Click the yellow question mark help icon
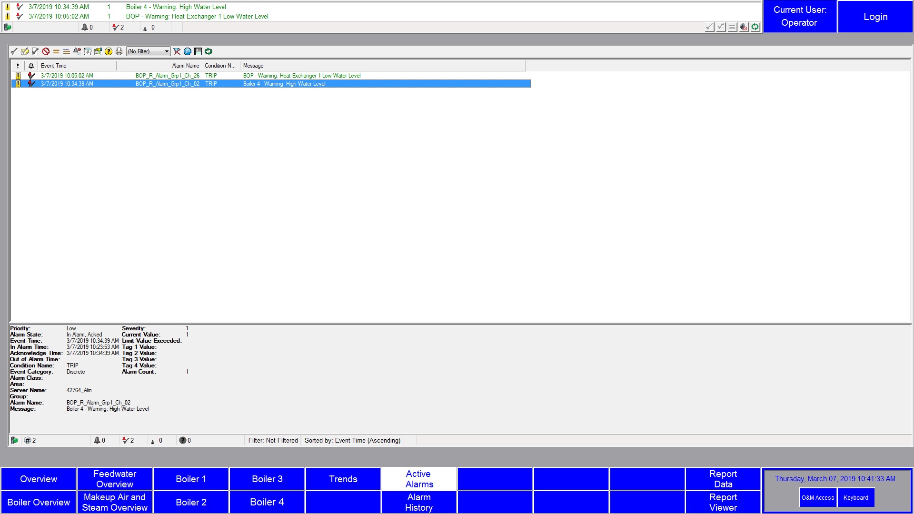The width and height of the screenshot is (914, 514). tap(109, 51)
